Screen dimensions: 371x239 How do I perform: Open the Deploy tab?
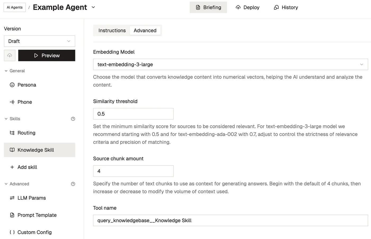point(247,7)
